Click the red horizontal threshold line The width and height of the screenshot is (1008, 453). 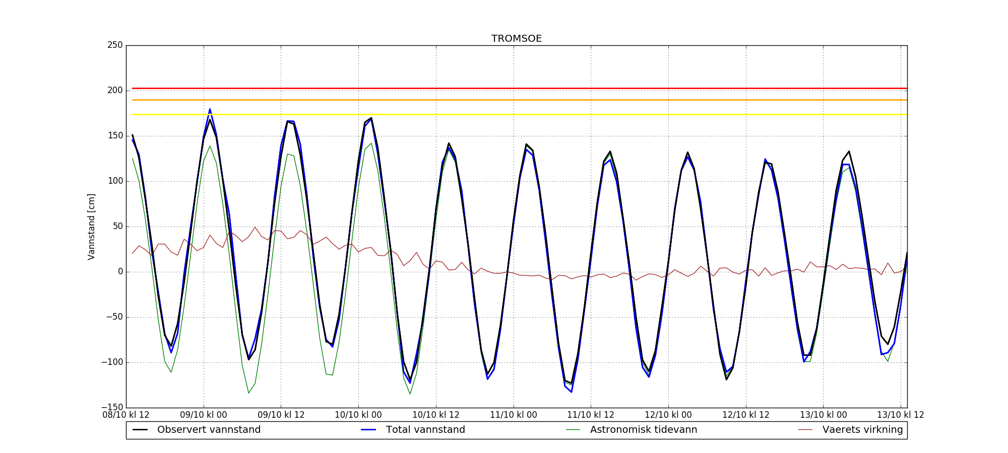coord(504,89)
